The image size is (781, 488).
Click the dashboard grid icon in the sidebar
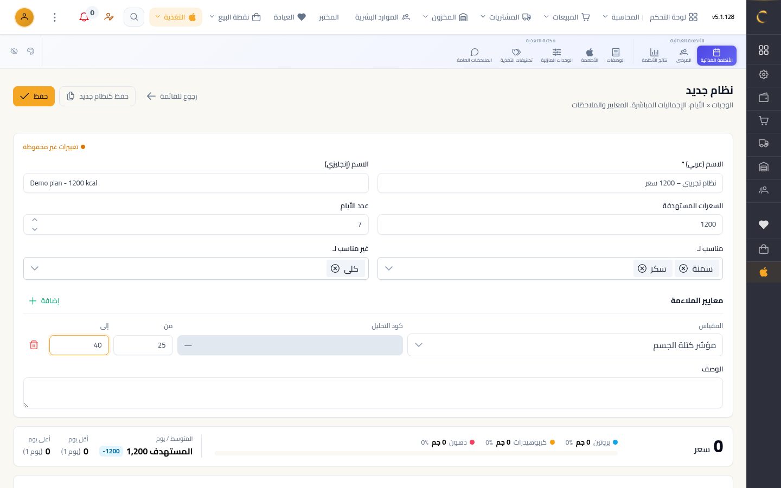pyautogui.click(x=764, y=50)
